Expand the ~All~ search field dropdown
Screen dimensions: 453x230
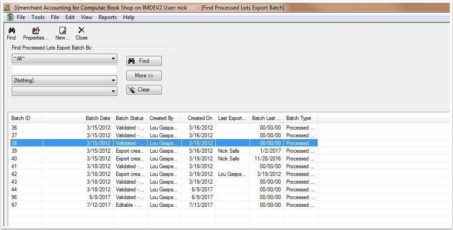pyautogui.click(x=113, y=59)
